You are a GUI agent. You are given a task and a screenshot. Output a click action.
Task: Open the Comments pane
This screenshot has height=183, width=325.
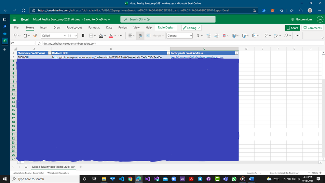(x=312, y=28)
